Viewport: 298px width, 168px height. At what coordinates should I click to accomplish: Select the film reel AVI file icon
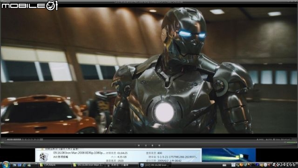click(43, 157)
